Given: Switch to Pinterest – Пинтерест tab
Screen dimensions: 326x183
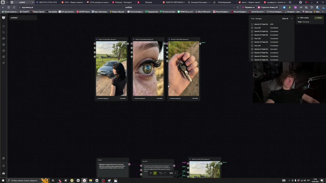Looking at the screenshot, I should click(123, 2).
